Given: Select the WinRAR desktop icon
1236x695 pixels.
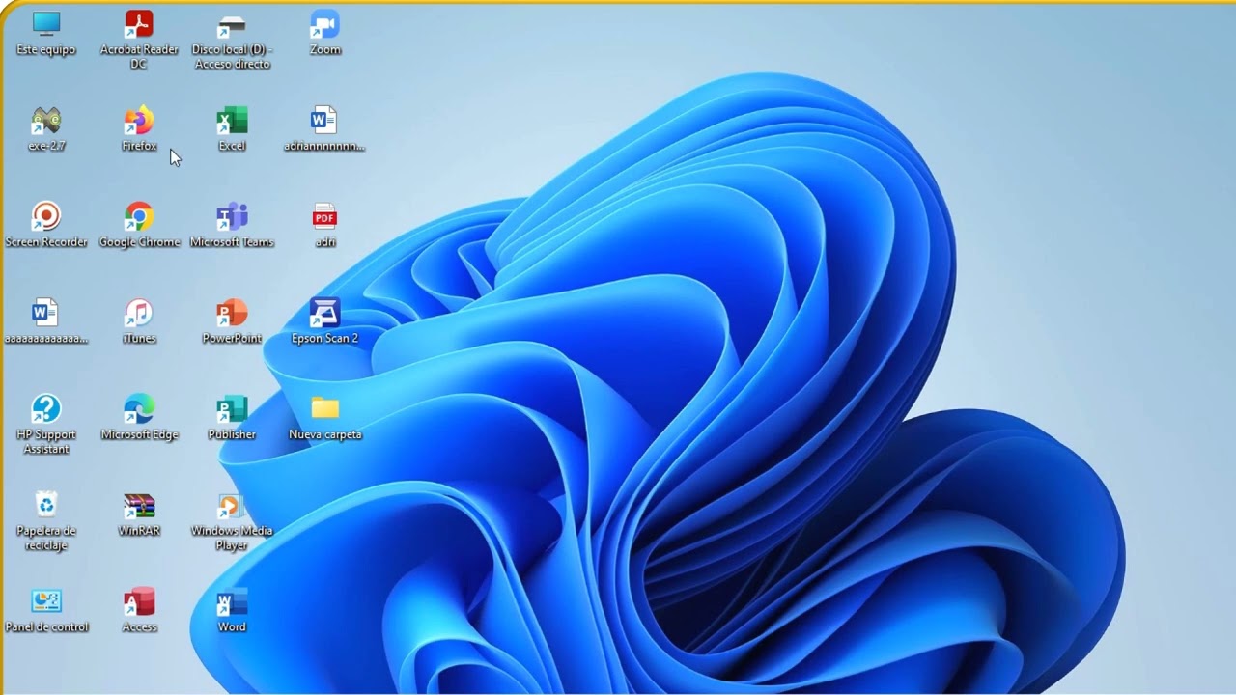Looking at the screenshot, I should click(x=139, y=514).
